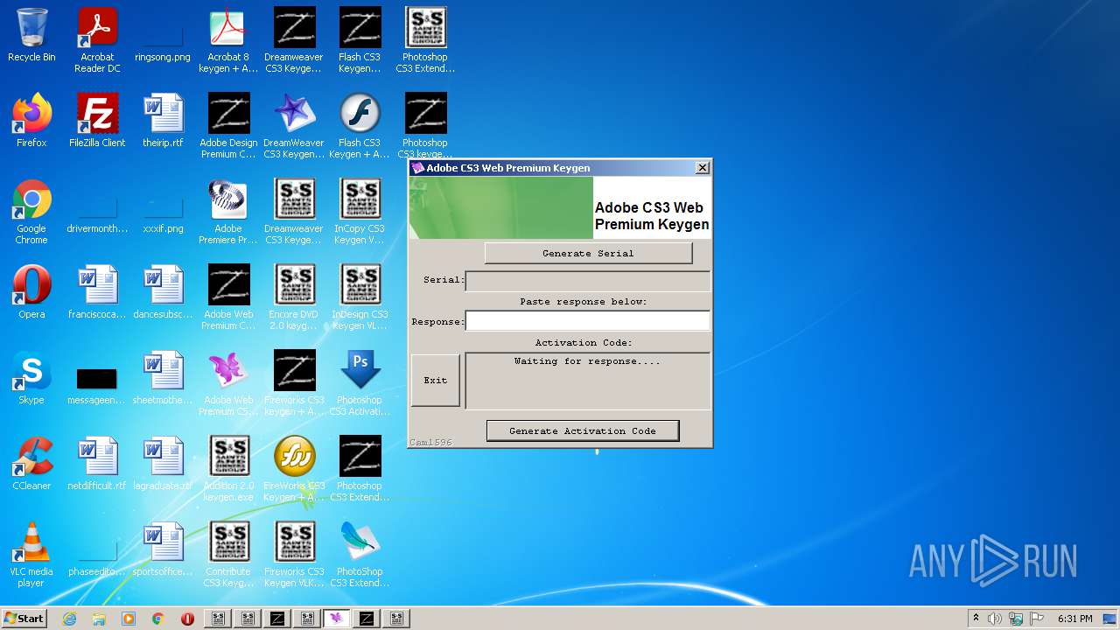Open the Recycle Bin
Viewport: 1120px width, 630px height.
(31, 36)
